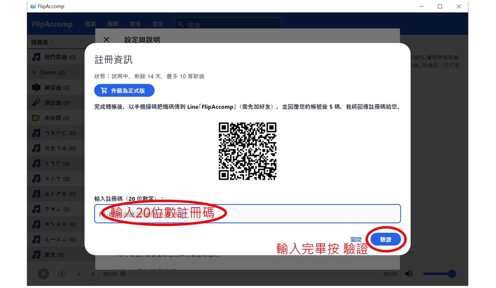Click the QR code image
496x288 pixels.
(x=247, y=151)
